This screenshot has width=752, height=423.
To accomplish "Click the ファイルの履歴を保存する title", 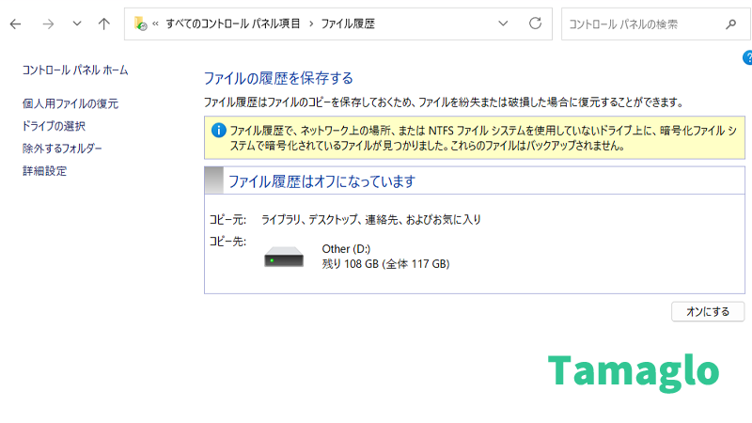I will 278,78.
